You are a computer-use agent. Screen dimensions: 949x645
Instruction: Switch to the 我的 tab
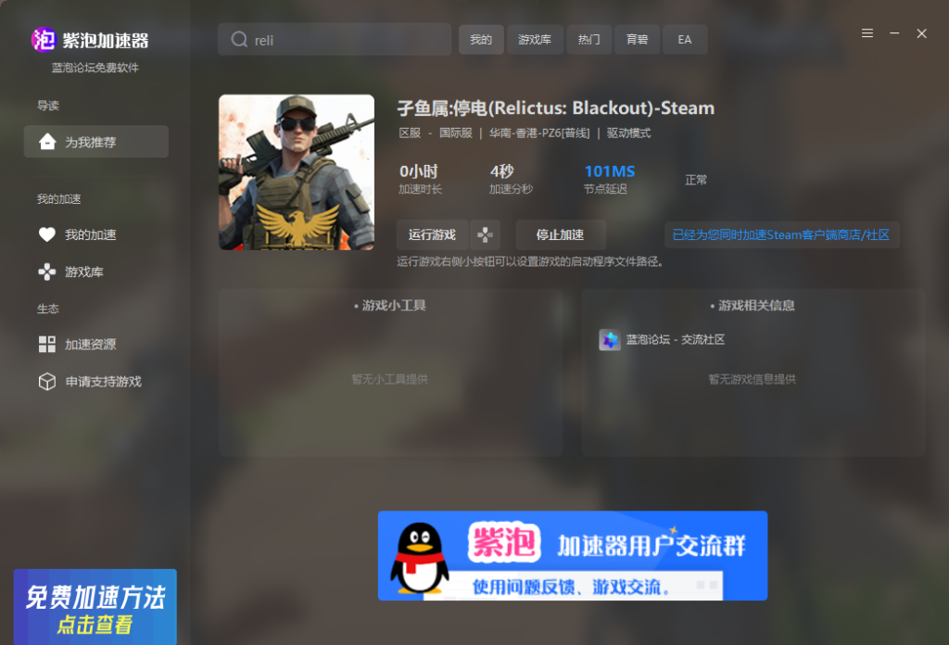pos(481,40)
